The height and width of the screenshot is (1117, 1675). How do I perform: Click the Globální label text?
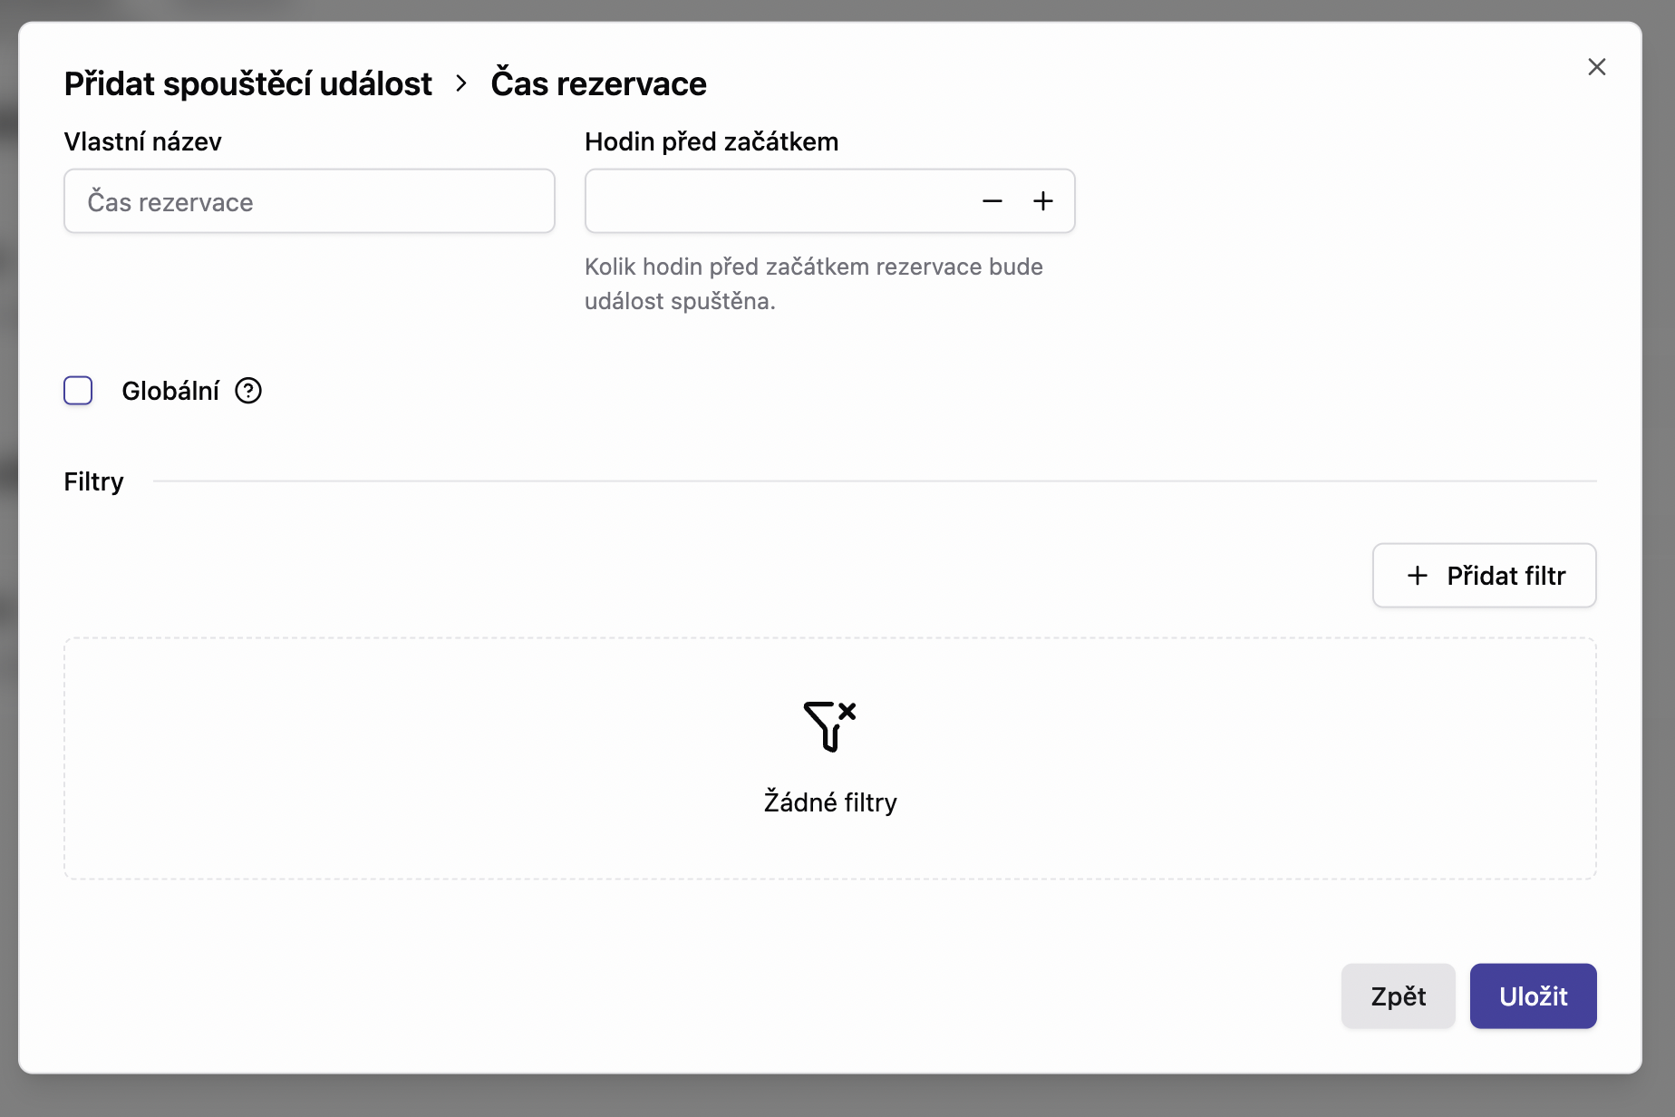(170, 391)
